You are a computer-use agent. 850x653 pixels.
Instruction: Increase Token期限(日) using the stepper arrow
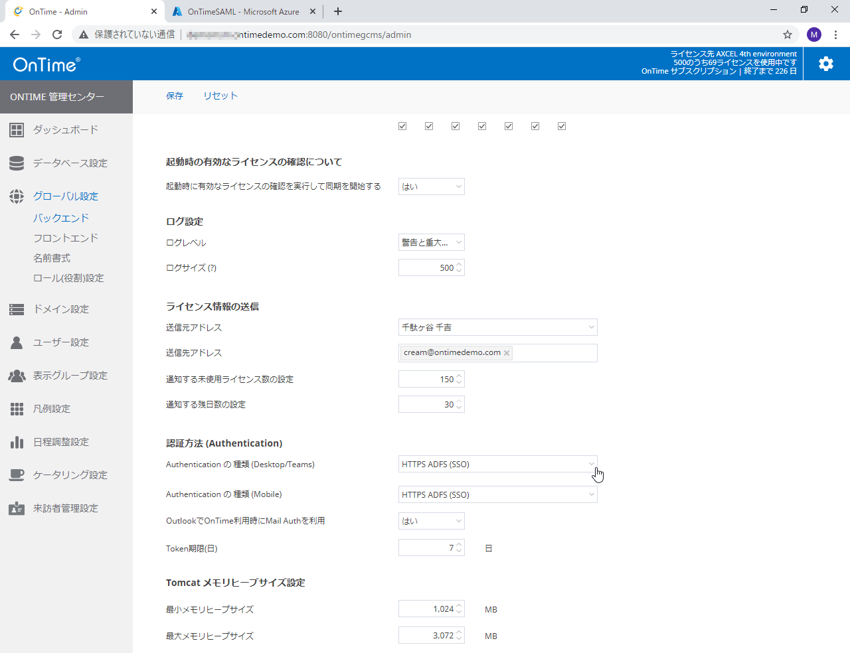[458, 544]
